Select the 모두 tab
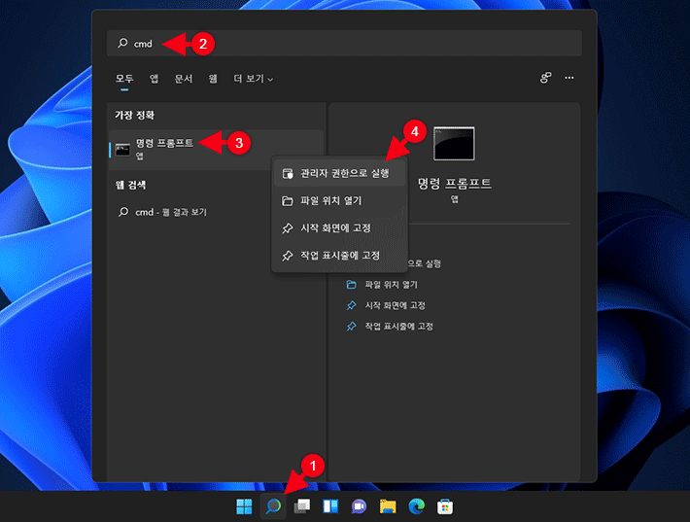 click(x=124, y=79)
